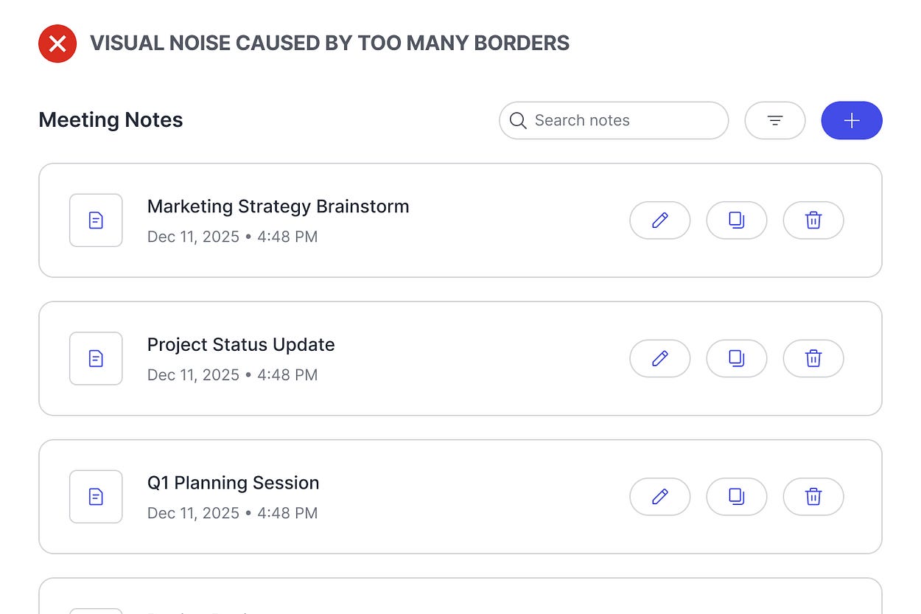This screenshot has width=921, height=614.
Task: Open the filter options button
Action: pos(774,120)
